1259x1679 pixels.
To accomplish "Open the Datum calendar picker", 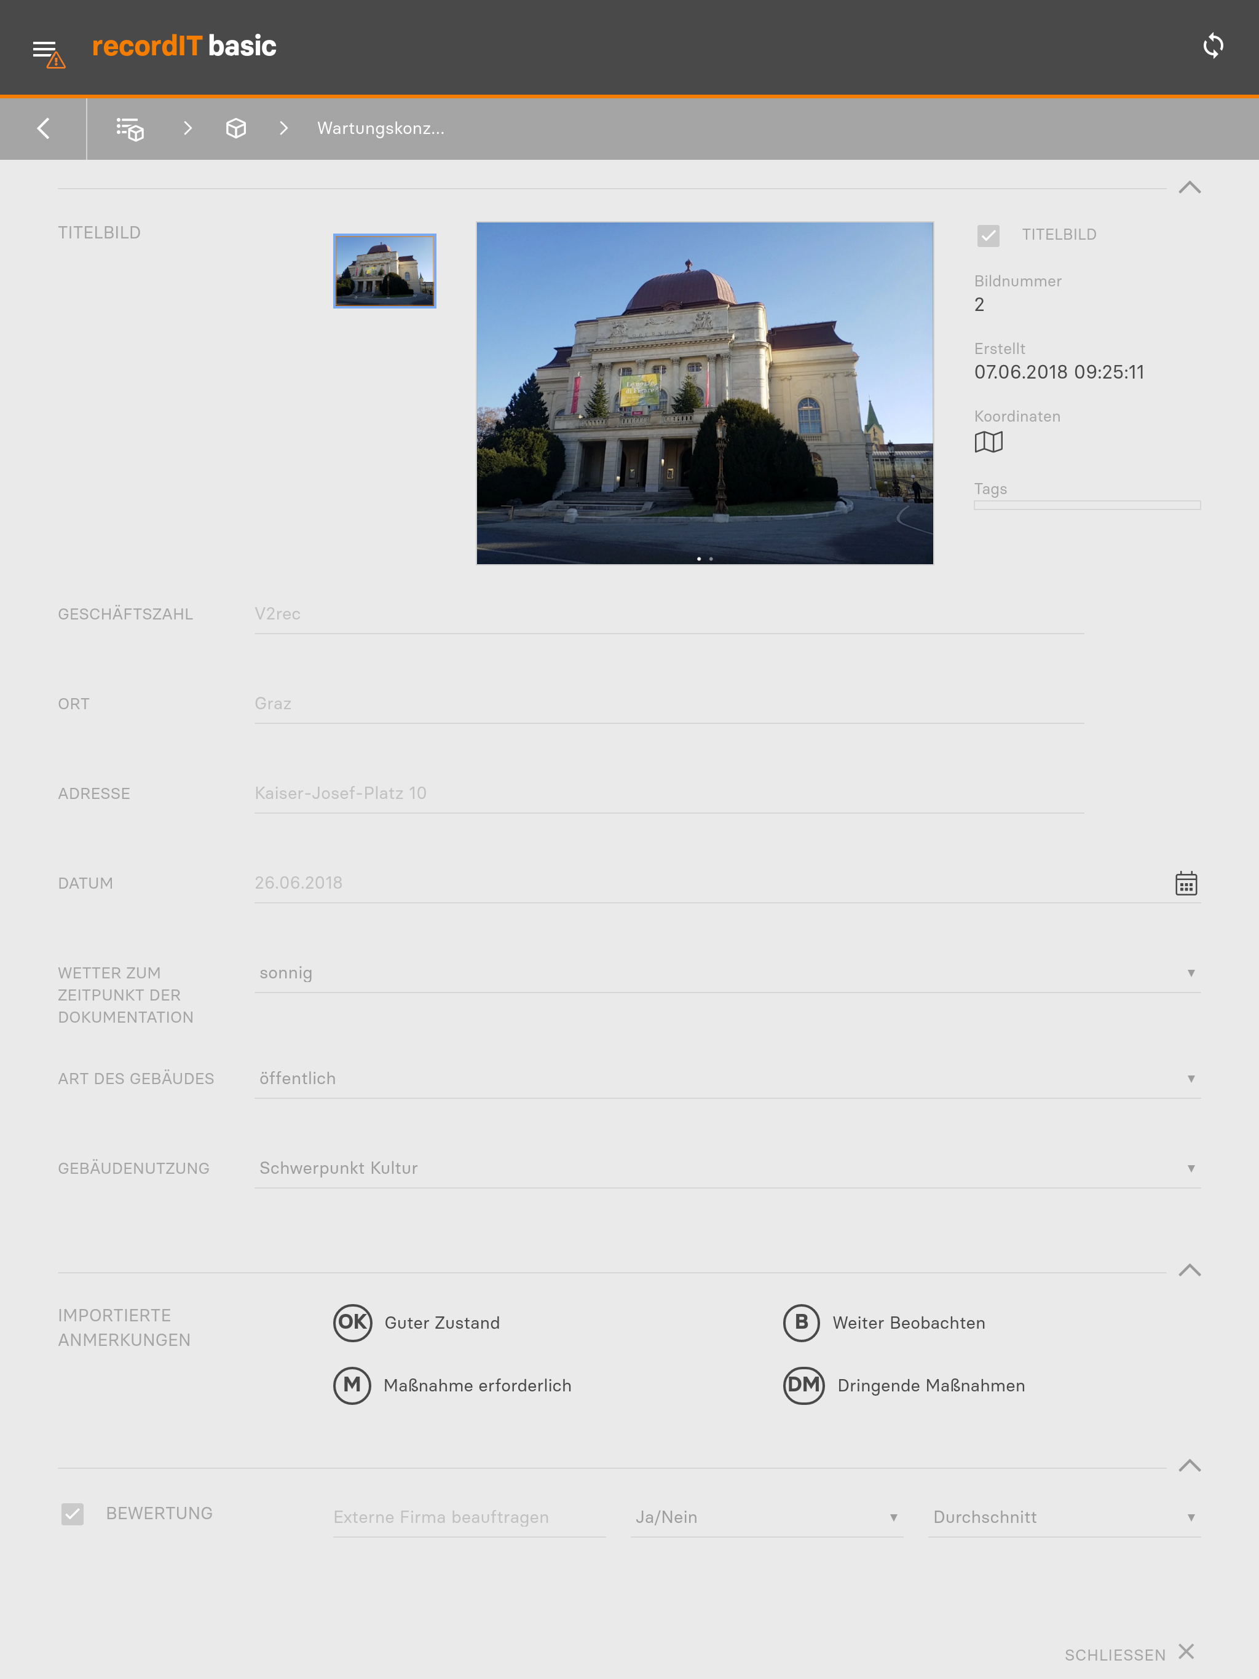I will coord(1186,884).
